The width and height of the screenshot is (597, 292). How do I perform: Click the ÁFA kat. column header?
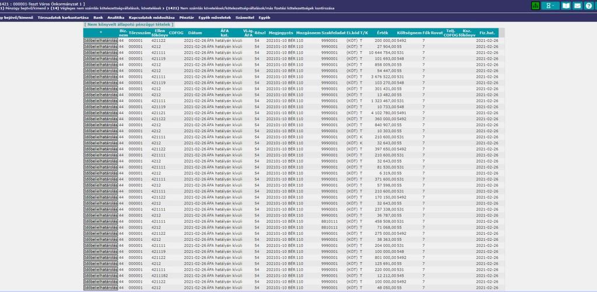point(224,33)
